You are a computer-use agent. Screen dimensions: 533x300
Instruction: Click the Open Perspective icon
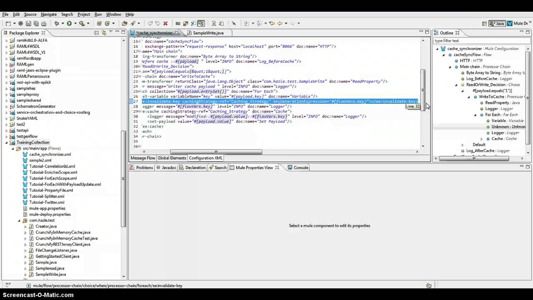(484, 23)
